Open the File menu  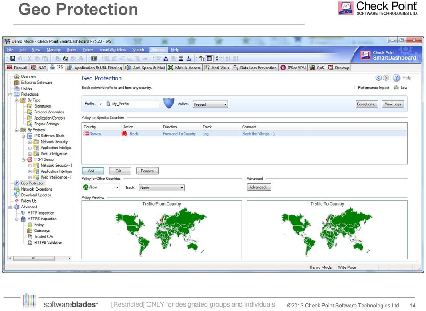(x=10, y=50)
